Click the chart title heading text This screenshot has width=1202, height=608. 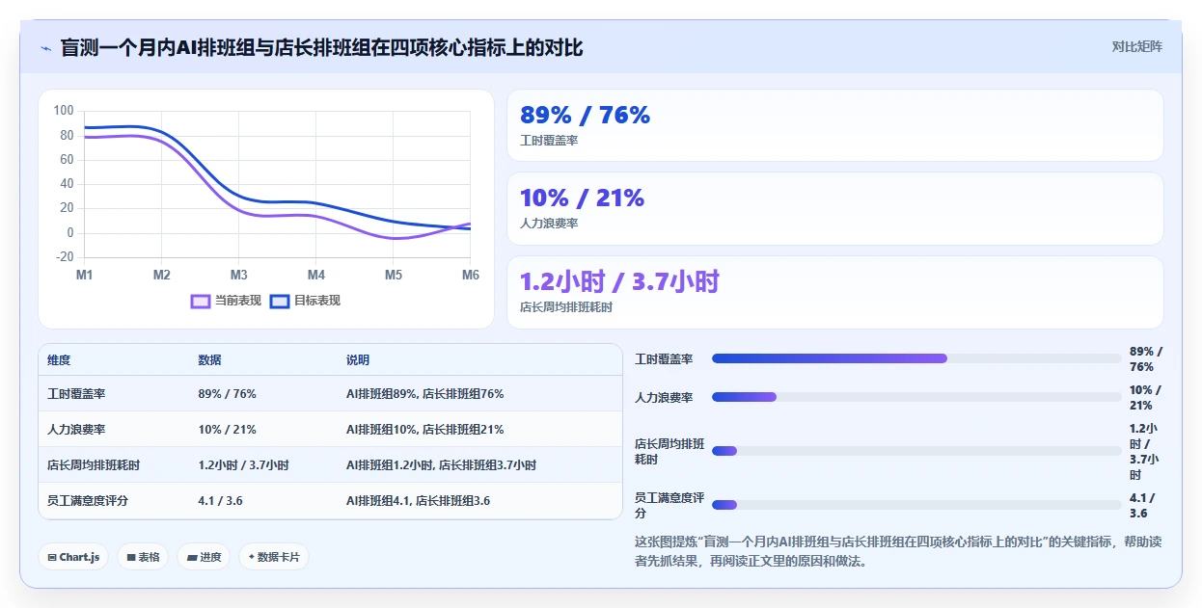click(x=321, y=47)
